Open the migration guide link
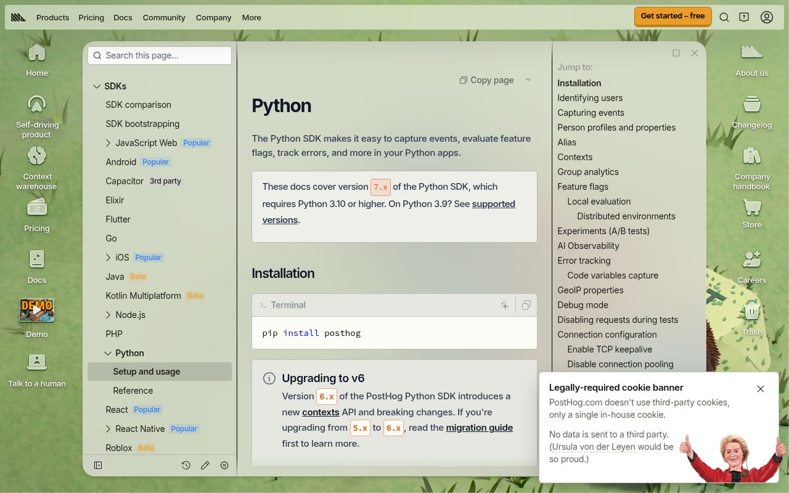This screenshot has height=493, width=789. pyautogui.click(x=479, y=427)
